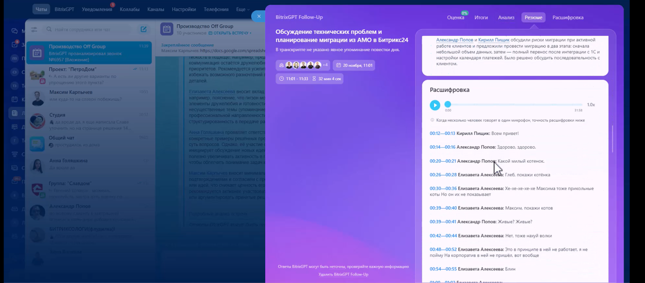Viewport: 645px width, 283px height.
Task: Jump to timestamp 00:12—00:13 in transcript
Action: coord(442,133)
